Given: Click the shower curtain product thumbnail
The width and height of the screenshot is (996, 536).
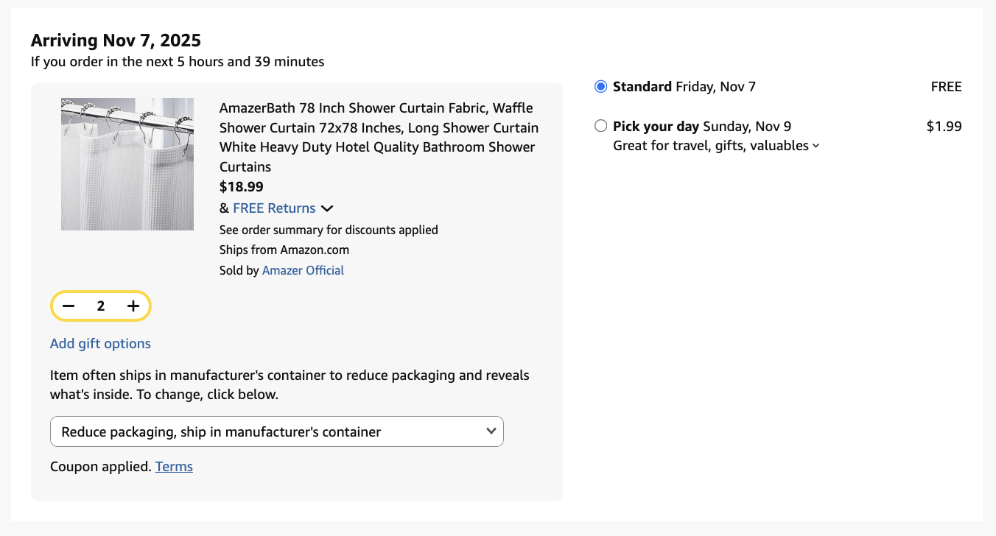Looking at the screenshot, I should click(127, 164).
